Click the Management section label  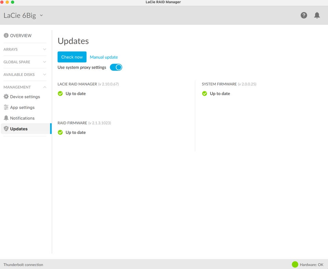tap(17, 87)
